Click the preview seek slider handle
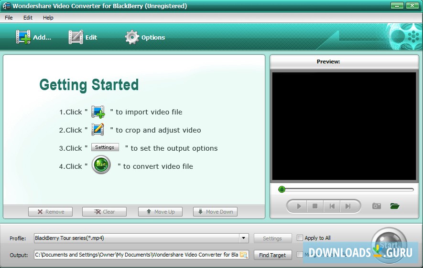 (x=282, y=189)
